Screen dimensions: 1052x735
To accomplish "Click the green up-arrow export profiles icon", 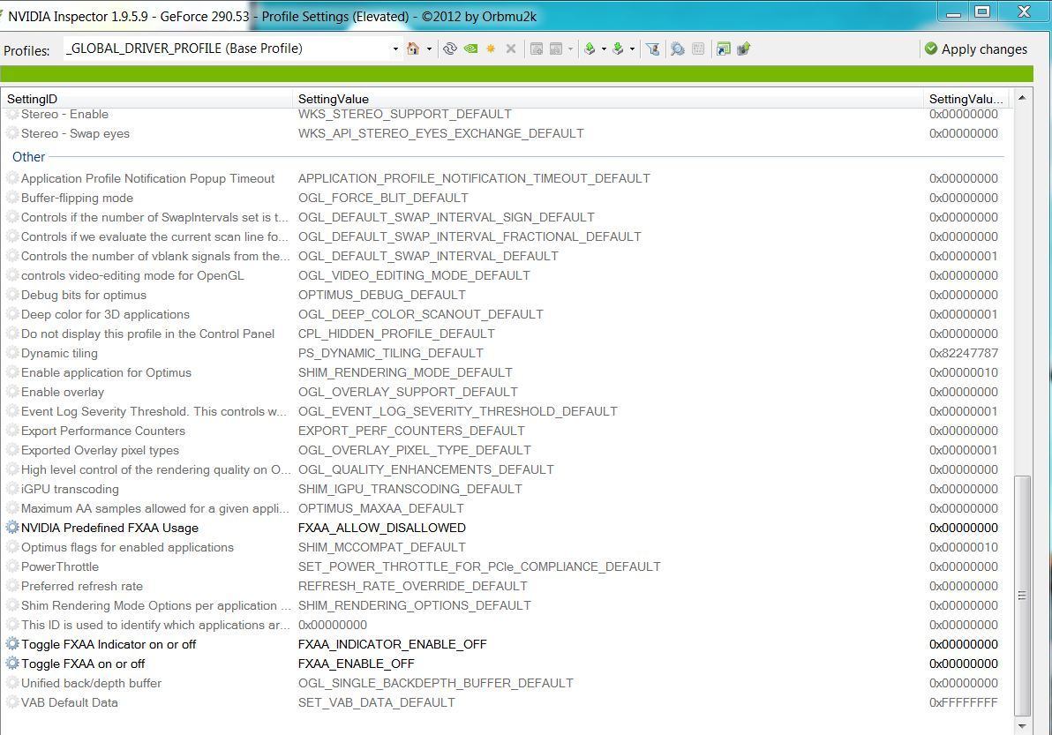I will tap(590, 49).
